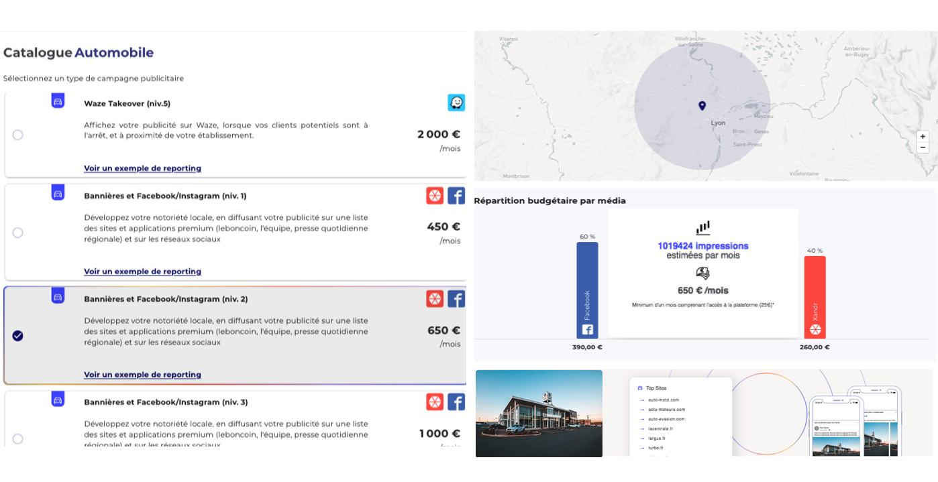Click the signal bars icon above impressions
This screenshot has height=482, width=938.
point(702,228)
